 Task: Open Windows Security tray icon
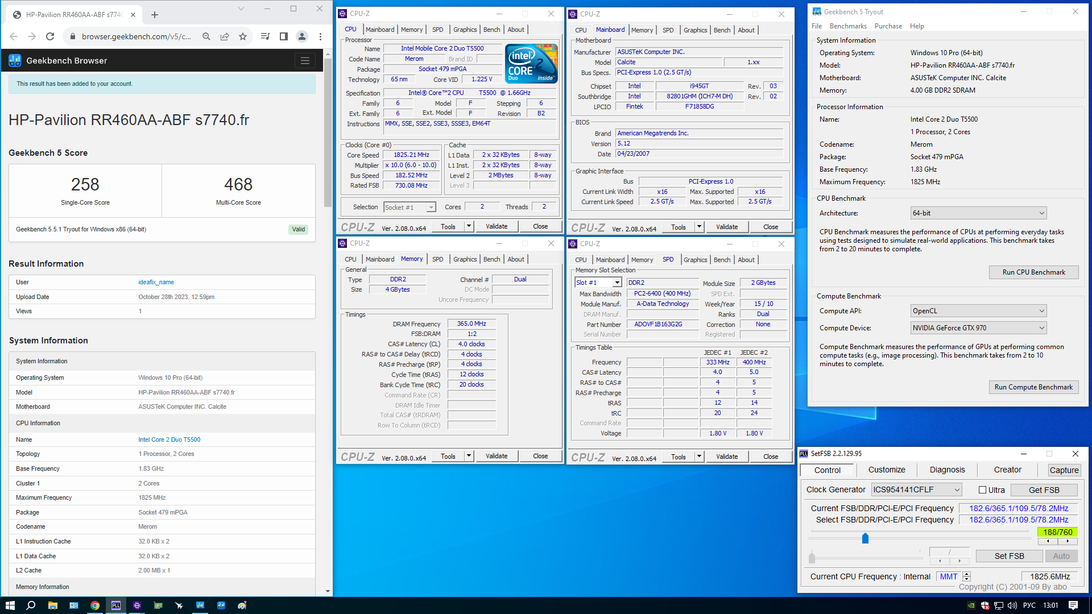985,605
